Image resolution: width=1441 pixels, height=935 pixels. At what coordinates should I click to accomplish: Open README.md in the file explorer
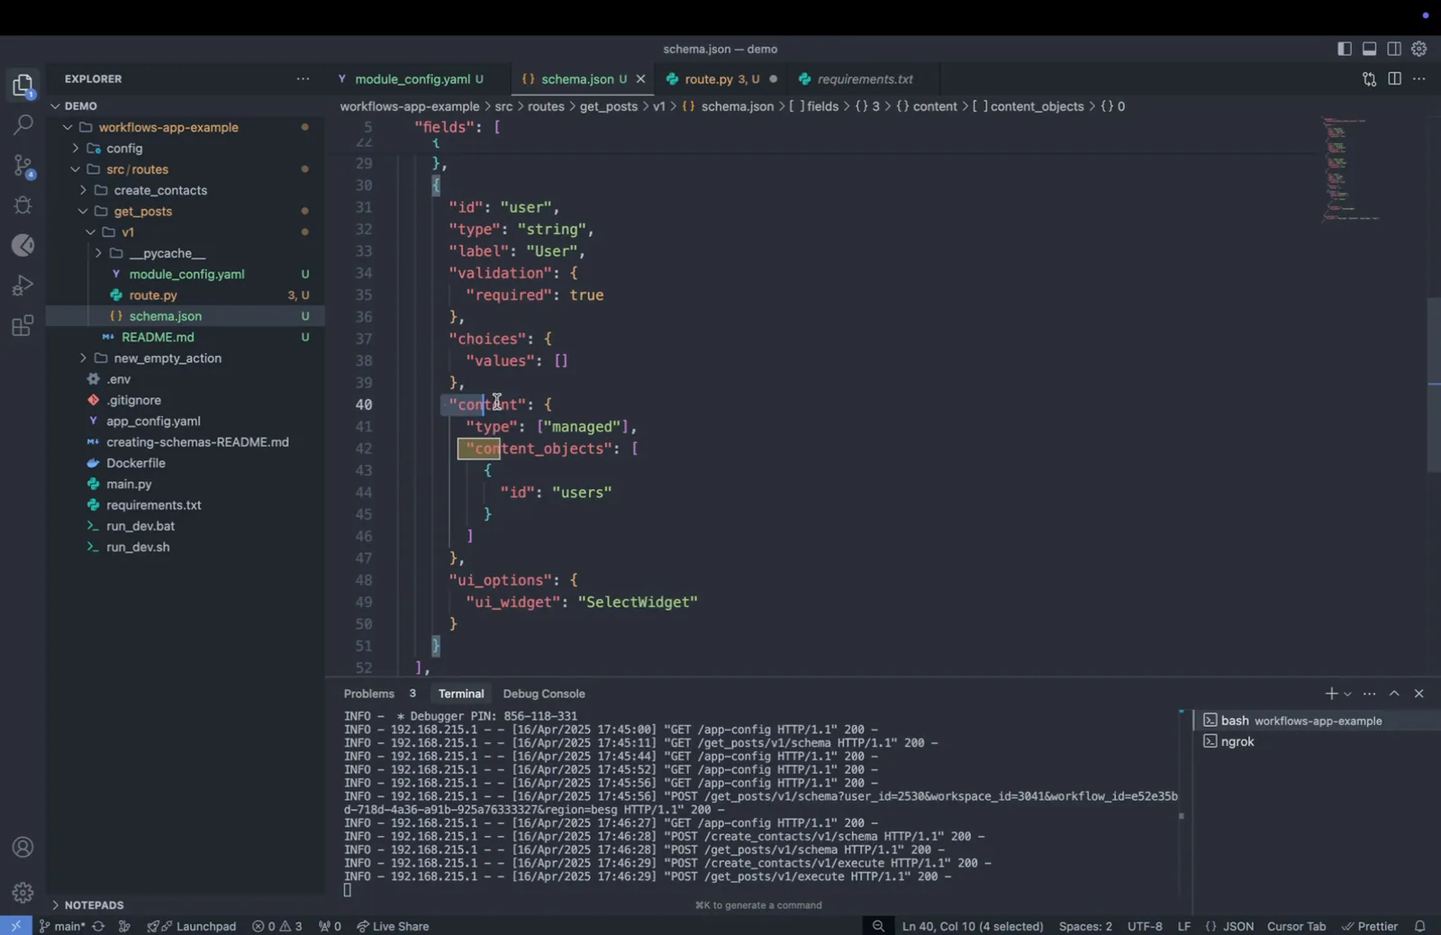pos(158,337)
